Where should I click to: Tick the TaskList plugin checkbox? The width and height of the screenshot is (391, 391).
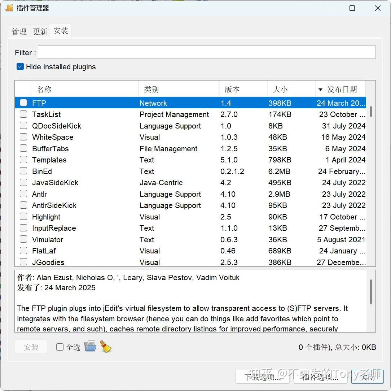coord(23,114)
